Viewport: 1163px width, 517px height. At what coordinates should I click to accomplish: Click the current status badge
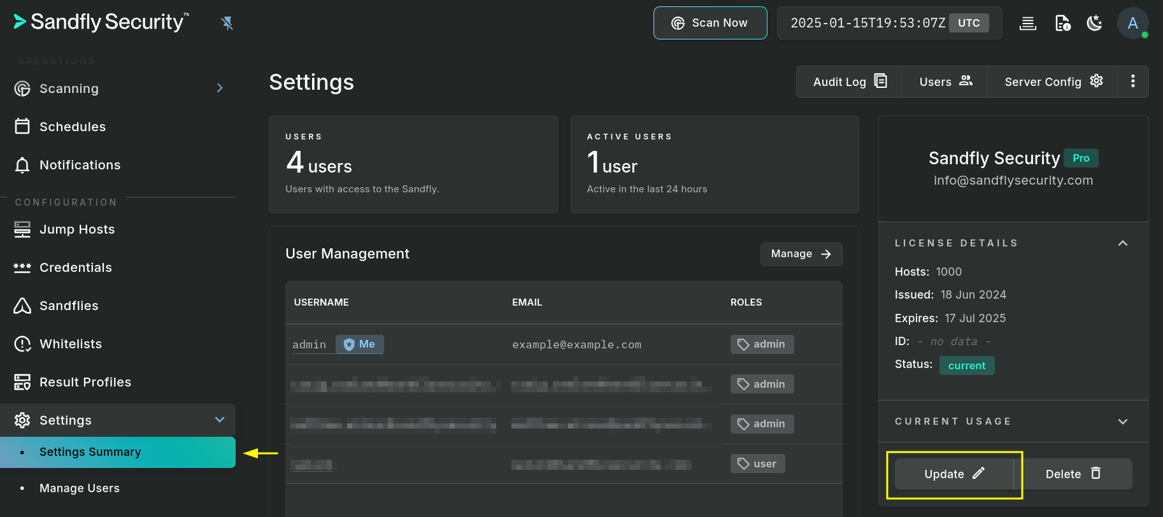[966, 365]
